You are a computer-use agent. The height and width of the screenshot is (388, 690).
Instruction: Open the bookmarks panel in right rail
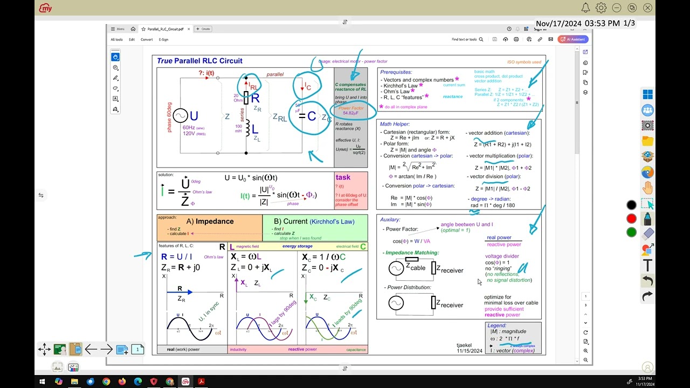click(x=585, y=73)
